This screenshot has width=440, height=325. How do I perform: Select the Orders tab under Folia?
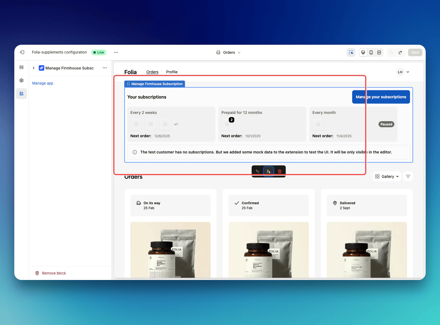(152, 72)
